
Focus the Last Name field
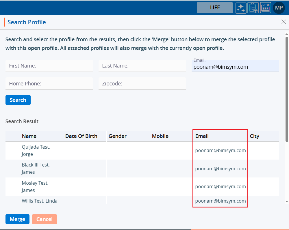(142, 66)
